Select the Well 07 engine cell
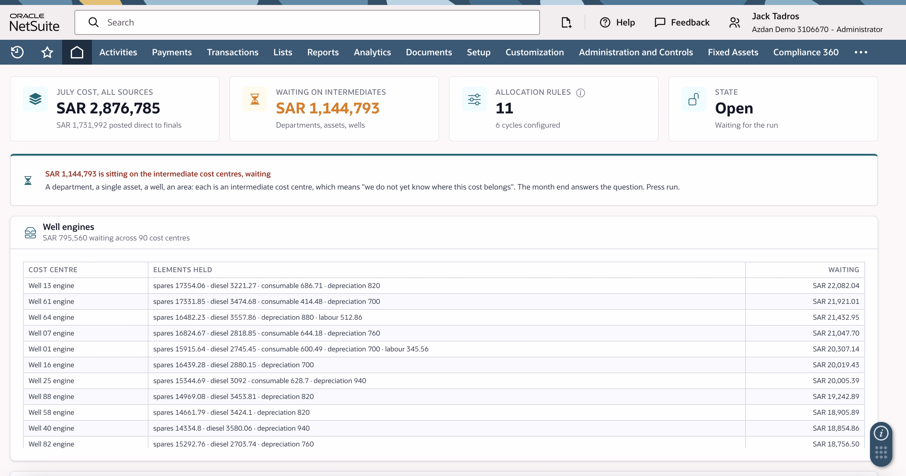The width and height of the screenshot is (906, 476). [x=85, y=333]
